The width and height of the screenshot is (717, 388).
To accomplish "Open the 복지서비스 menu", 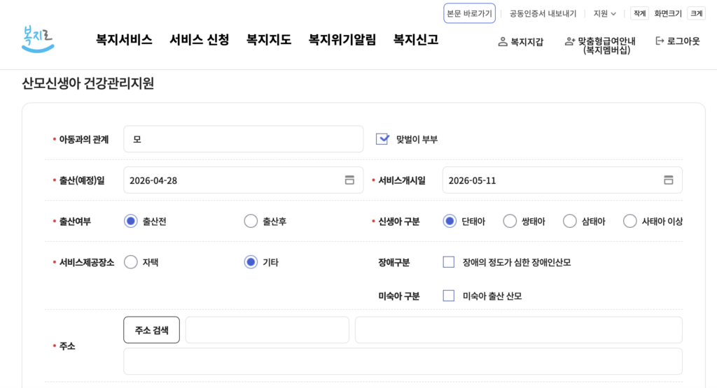I will click(124, 40).
